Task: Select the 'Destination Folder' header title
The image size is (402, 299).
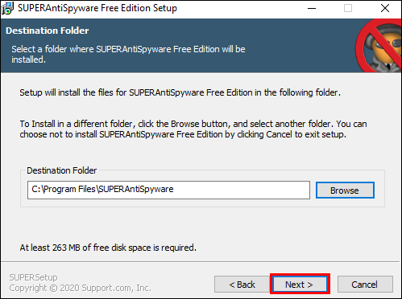Action: (x=48, y=31)
